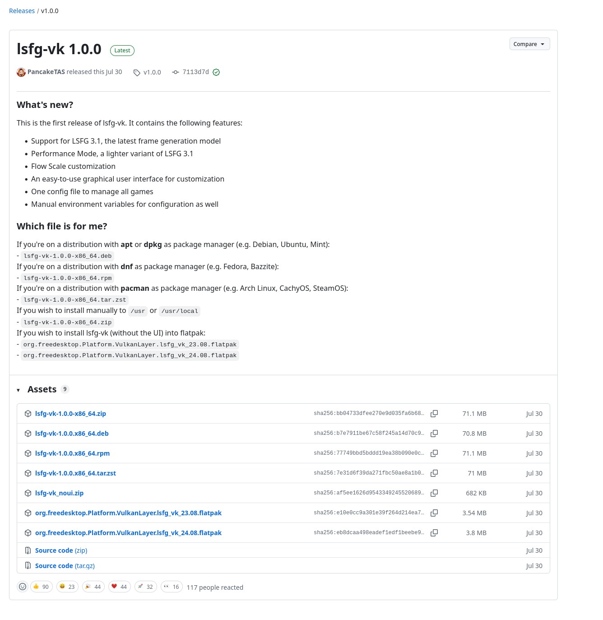
Task: Click the package icon beside lsfg-vk_noui.zip
Action: coord(28,493)
